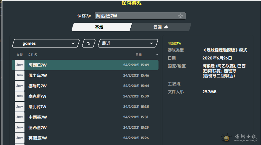The height and width of the screenshot is (145, 261).
Task: Click the 29.7MB file size value
Action: [x=209, y=92]
